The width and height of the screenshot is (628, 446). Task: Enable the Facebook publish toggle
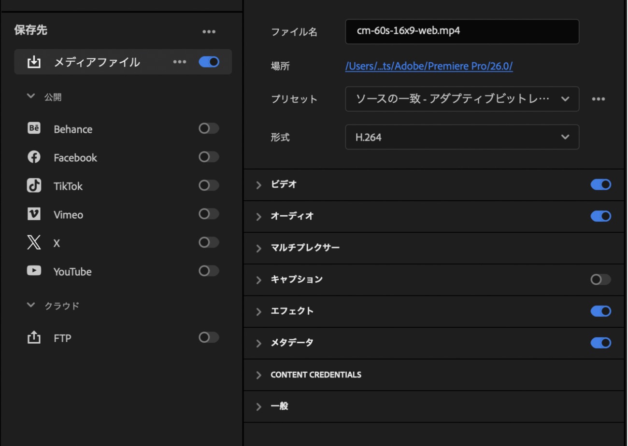click(209, 157)
